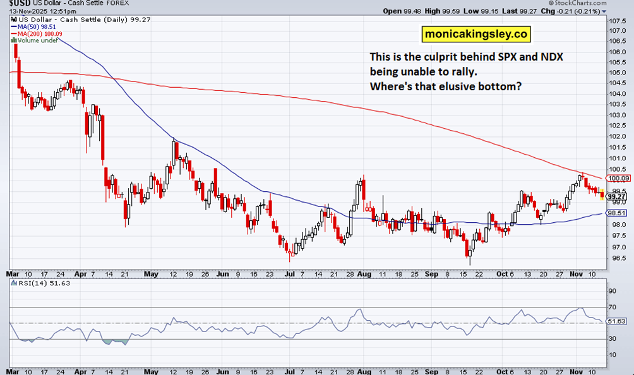Click the 102.5 price axis label
This screenshot has width=634, height=375.
[x=618, y=126]
